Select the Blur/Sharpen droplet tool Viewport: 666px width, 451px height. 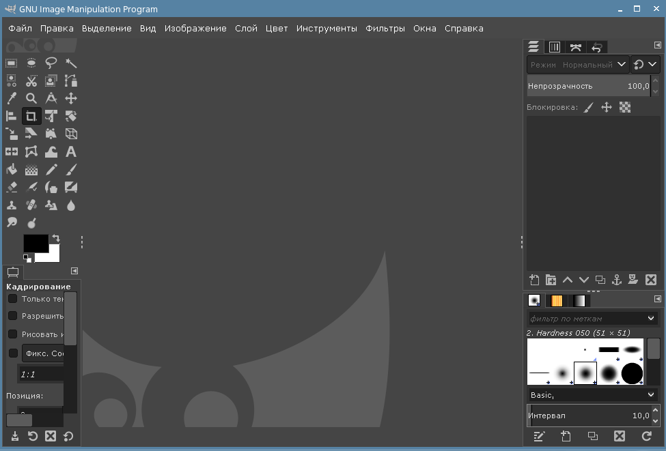pyautogui.click(x=71, y=205)
